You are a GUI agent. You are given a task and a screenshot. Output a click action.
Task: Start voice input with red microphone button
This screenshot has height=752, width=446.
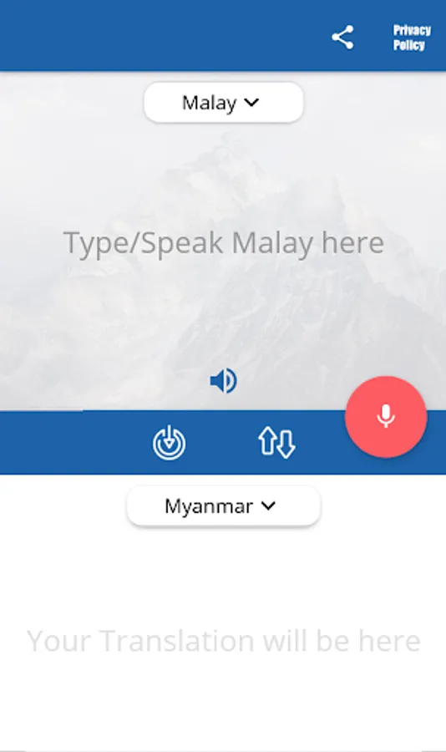pos(386,417)
